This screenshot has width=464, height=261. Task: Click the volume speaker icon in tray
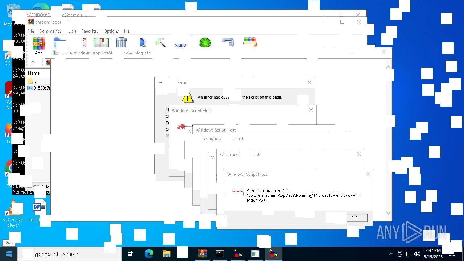pos(417,254)
